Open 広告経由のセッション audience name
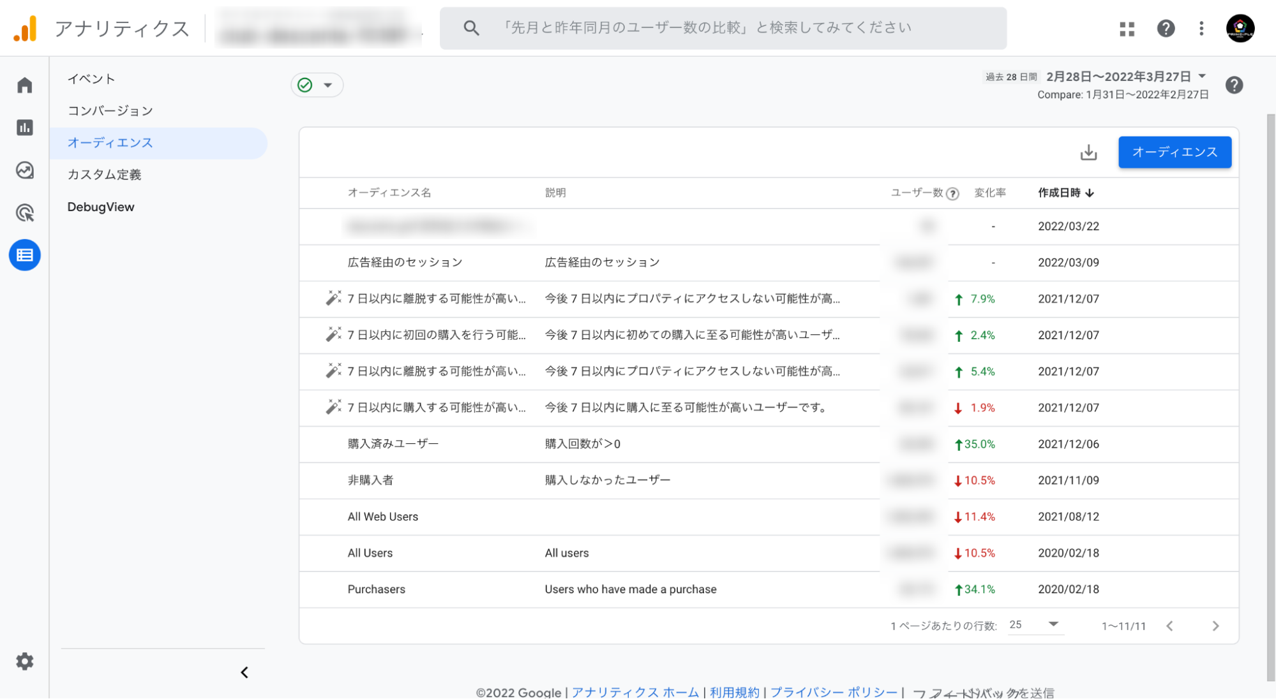 click(405, 263)
